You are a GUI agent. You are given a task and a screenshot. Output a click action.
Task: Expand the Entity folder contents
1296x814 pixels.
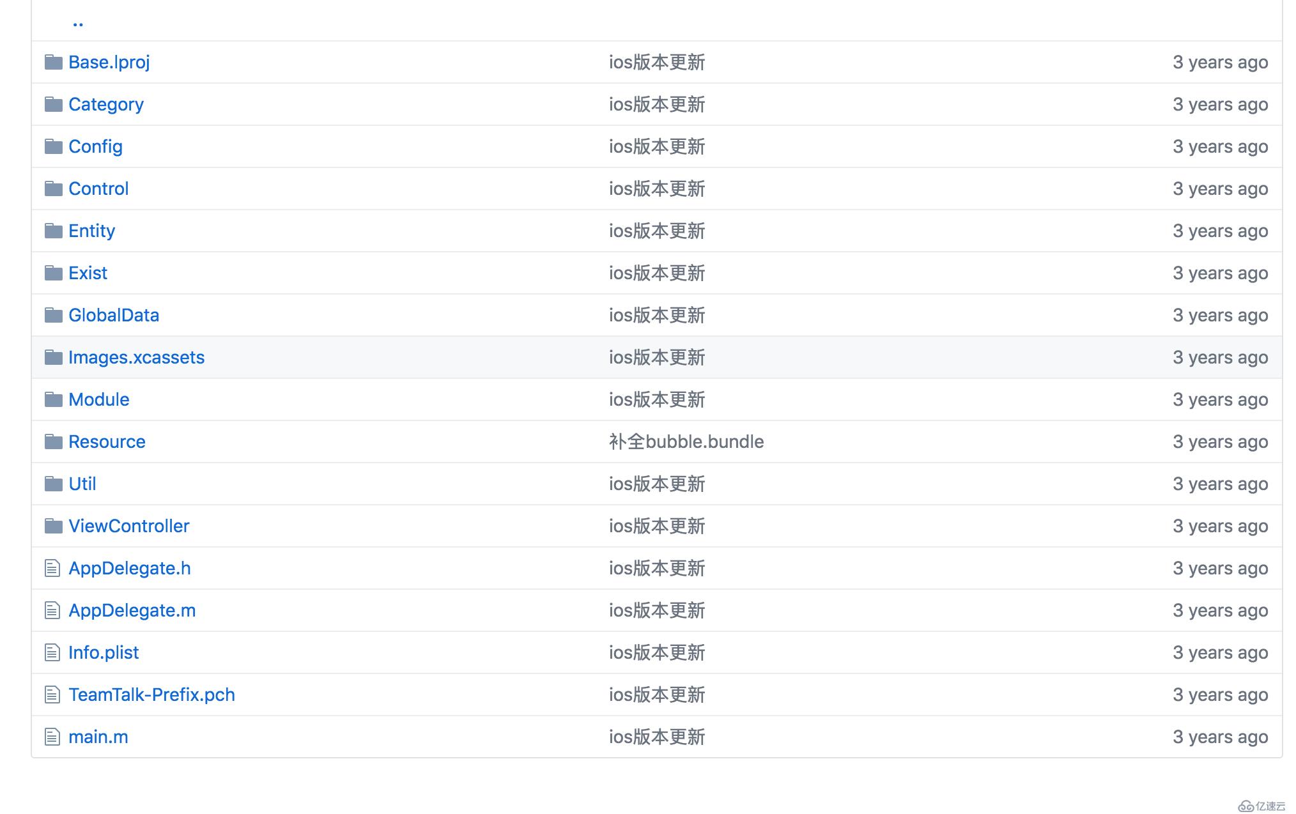(x=92, y=231)
